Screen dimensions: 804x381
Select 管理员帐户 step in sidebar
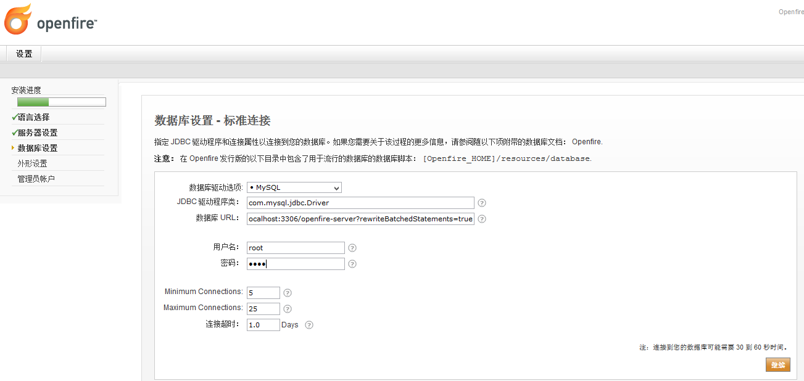(x=36, y=179)
